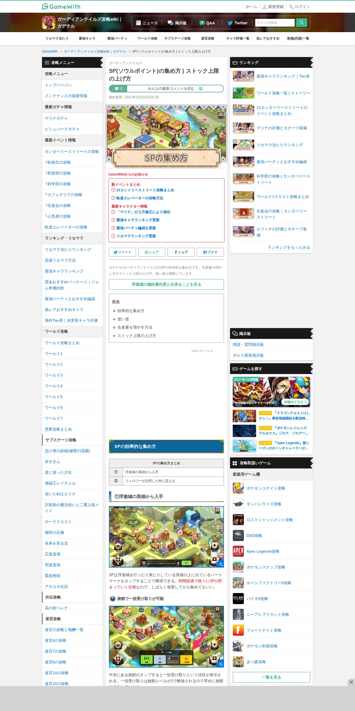The width and height of the screenshot is (355, 711).
Task: Open the キャラ評価一覧 nav tab
Action: 237,38
